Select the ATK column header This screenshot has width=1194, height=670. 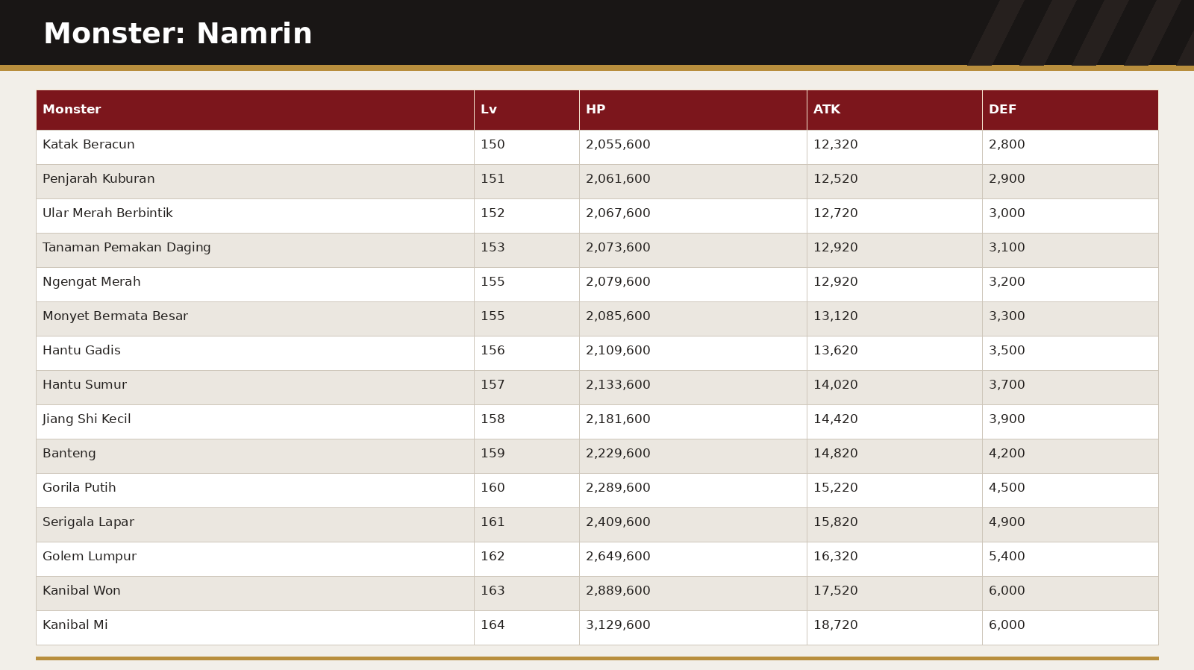tap(894, 110)
